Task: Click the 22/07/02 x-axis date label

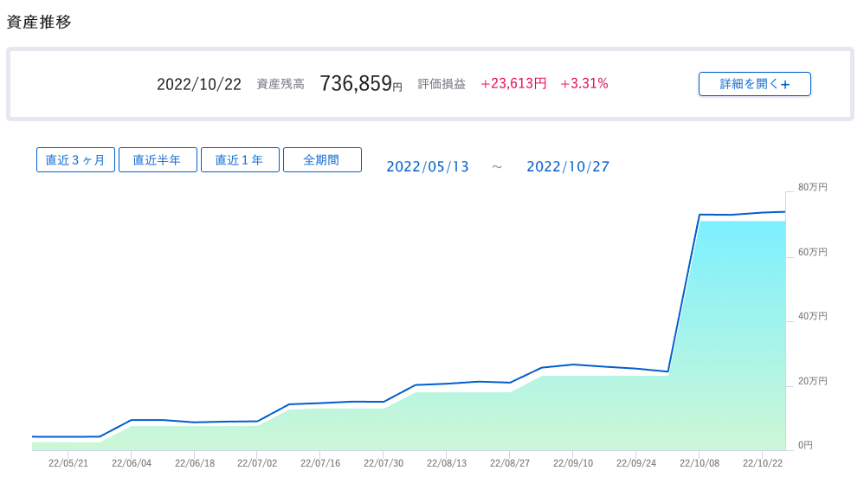Action: click(x=257, y=463)
